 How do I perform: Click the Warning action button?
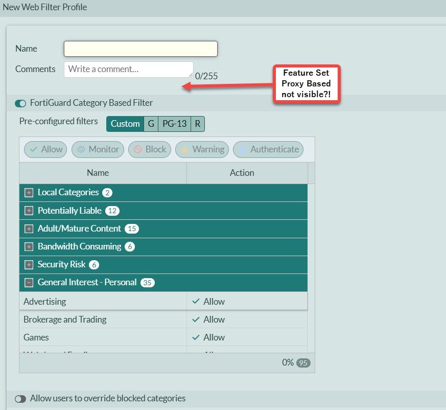click(202, 149)
